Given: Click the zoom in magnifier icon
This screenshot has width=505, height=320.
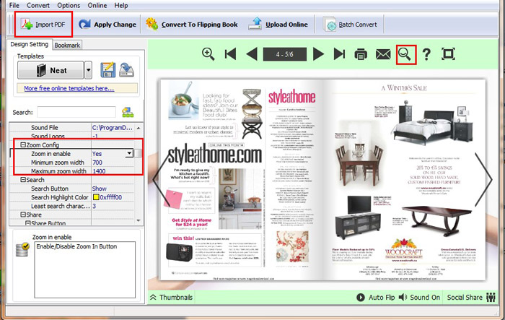Looking at the screenshot, I should click(208, 54).
